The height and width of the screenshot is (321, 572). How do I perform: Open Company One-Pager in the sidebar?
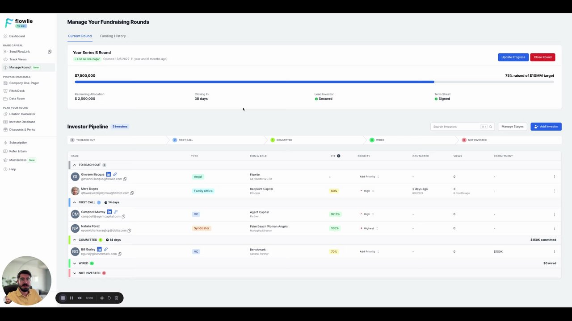(24, 83)
